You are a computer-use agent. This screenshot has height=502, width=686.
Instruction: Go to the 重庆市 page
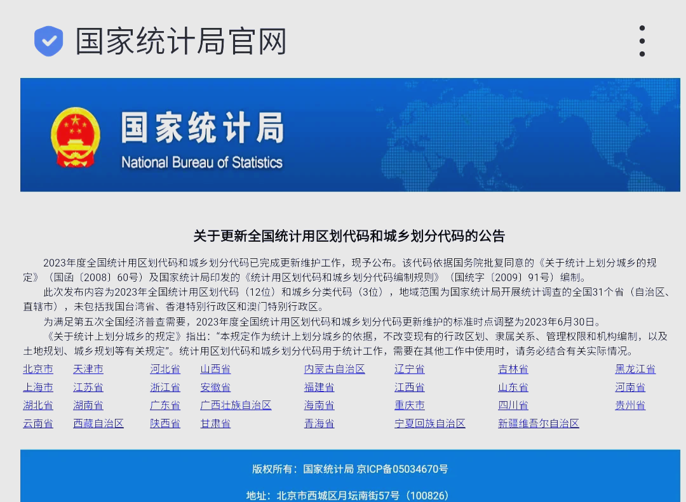pos(410,406)
